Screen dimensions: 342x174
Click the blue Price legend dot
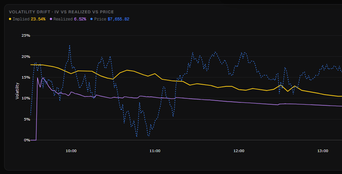coord(91,19)
